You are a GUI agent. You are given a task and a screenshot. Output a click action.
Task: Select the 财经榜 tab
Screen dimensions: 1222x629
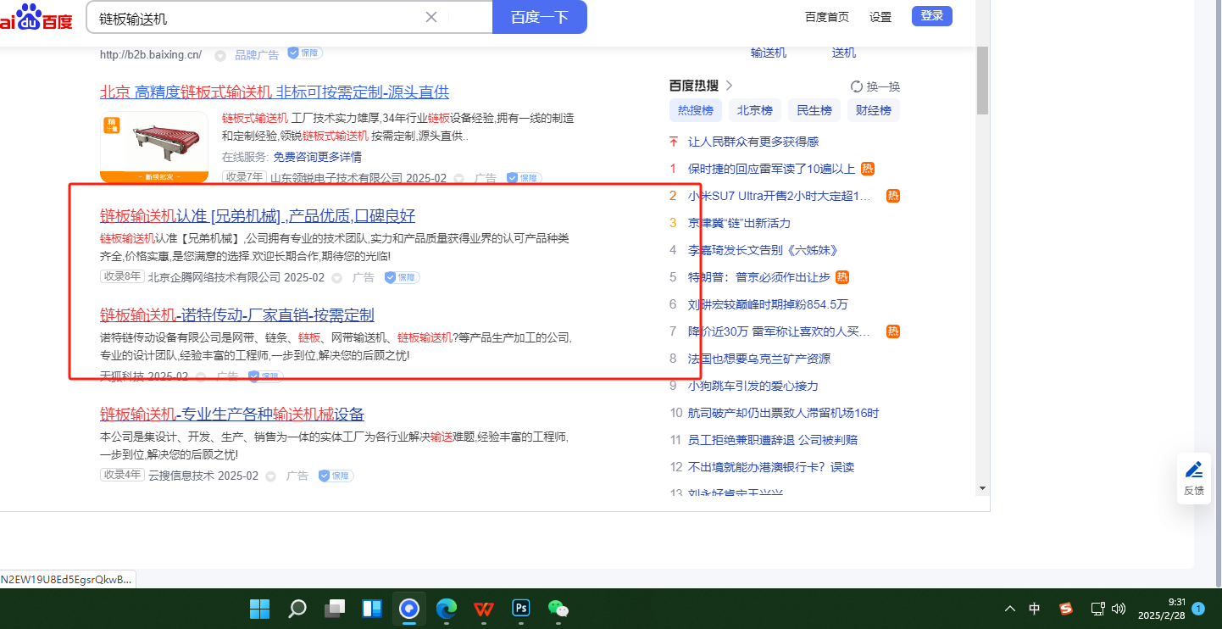[x=873, y=110]
